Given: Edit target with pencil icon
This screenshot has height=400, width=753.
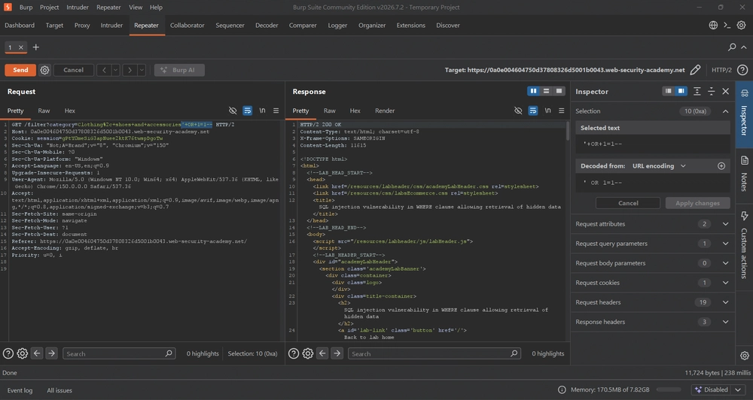Looking at the screenshot, I should 695,70.
